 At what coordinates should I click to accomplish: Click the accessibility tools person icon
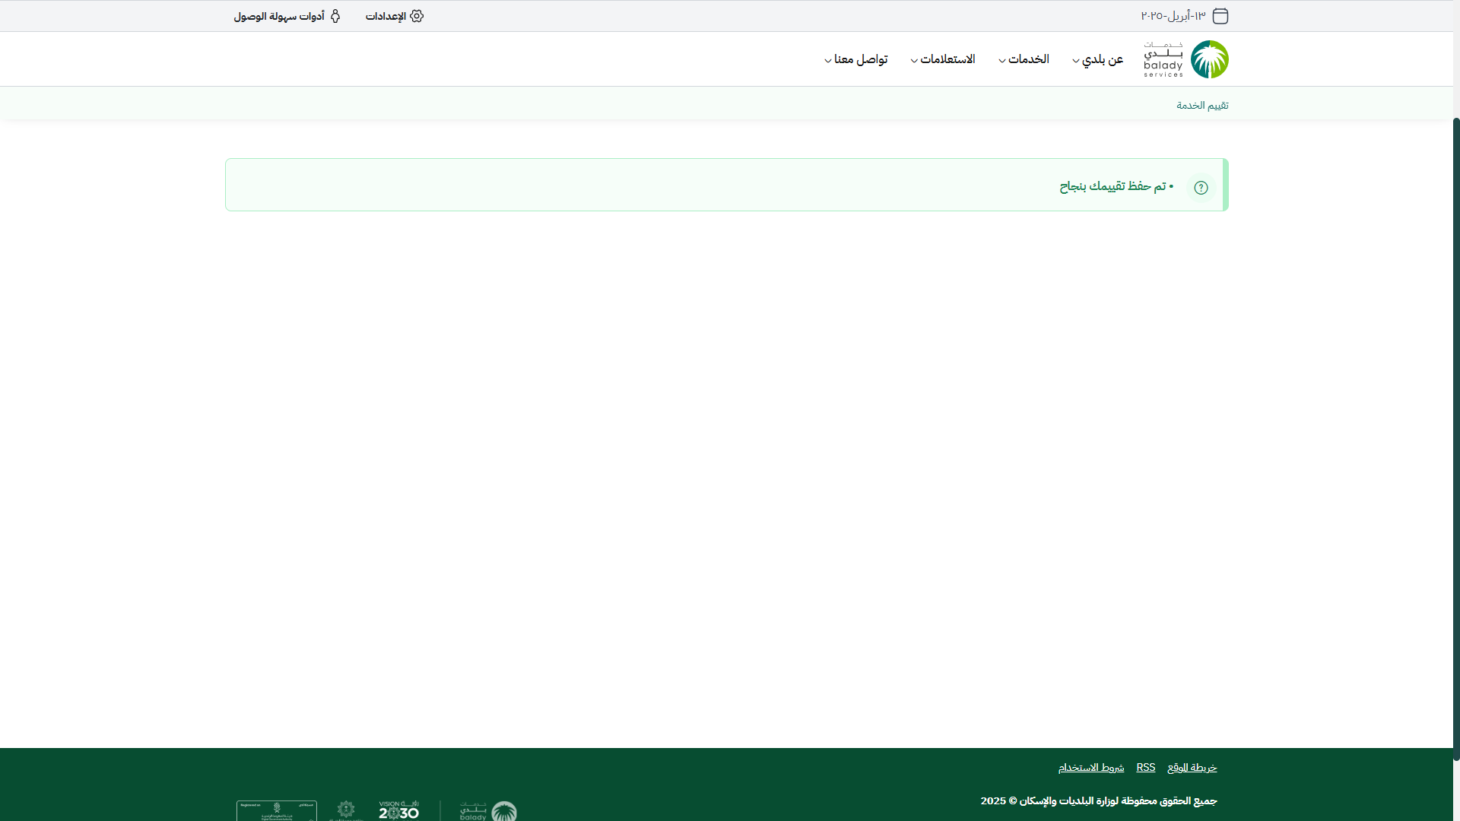pyautogui.click(x=335, y=16)
